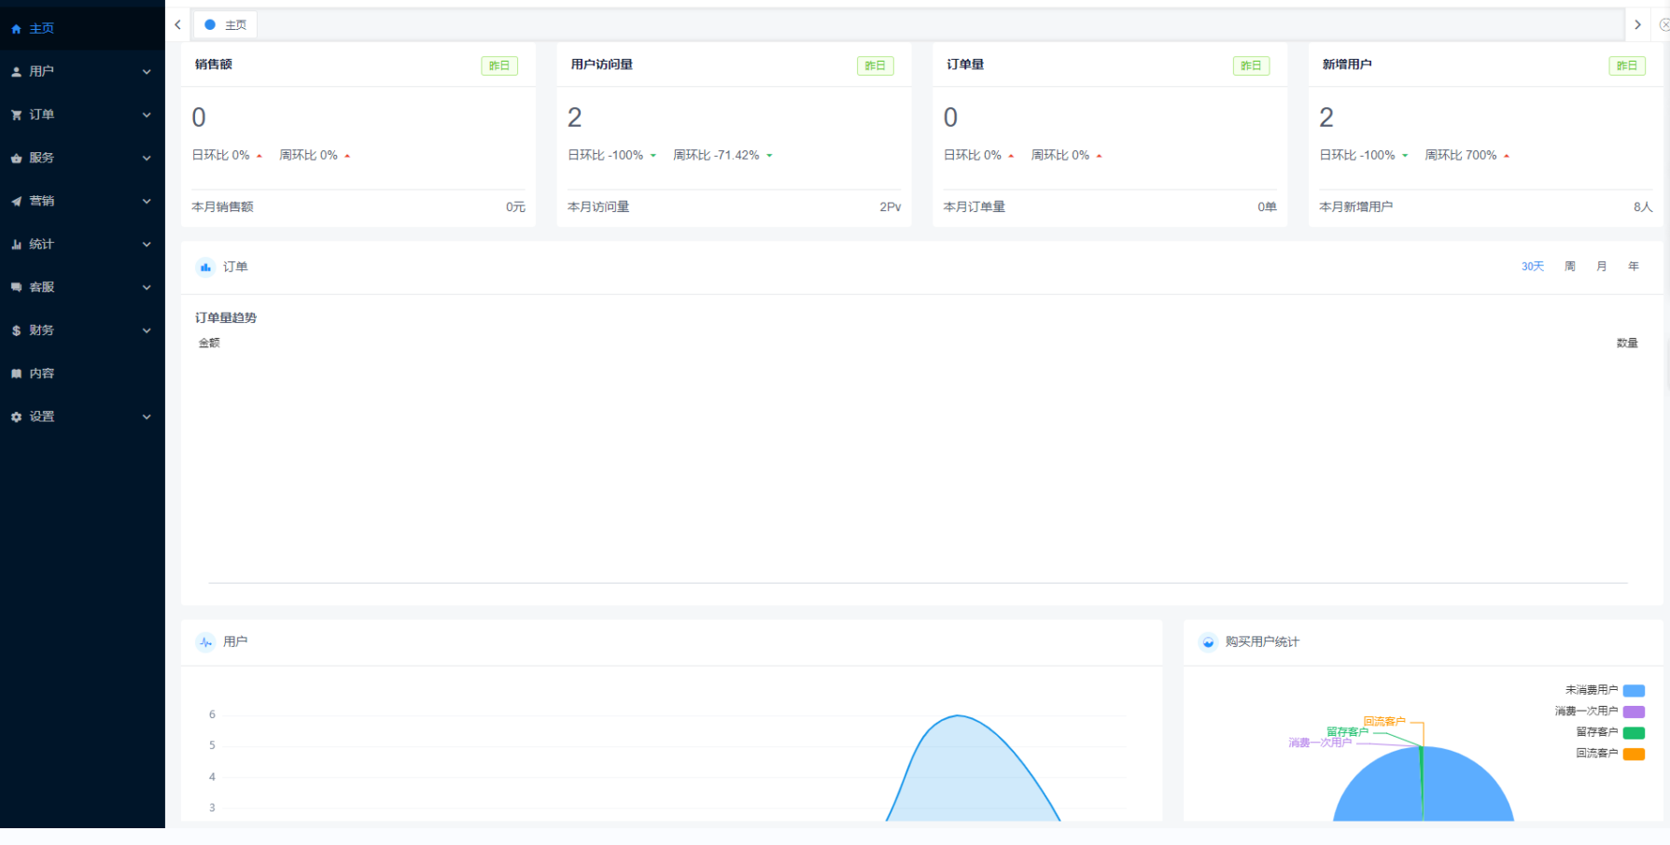Expand the 用户 sidebar menu
Viewport: 1670px width, 845px height.
(x=82, y=72)
